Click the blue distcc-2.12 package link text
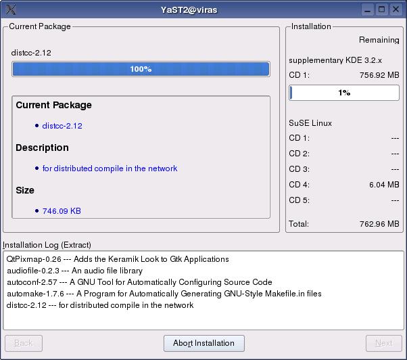 62,126
